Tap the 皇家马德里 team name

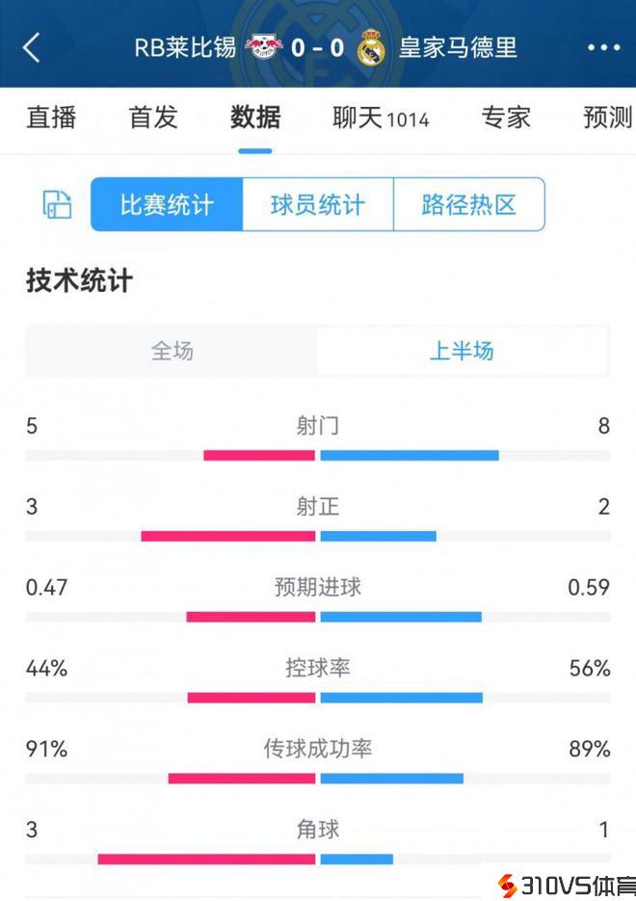458,47
